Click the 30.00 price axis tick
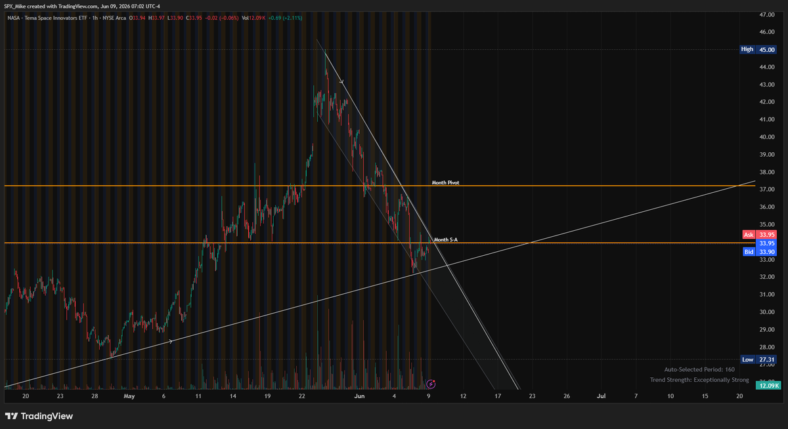Viewport: 788px width, 429px height. point(767,312)
